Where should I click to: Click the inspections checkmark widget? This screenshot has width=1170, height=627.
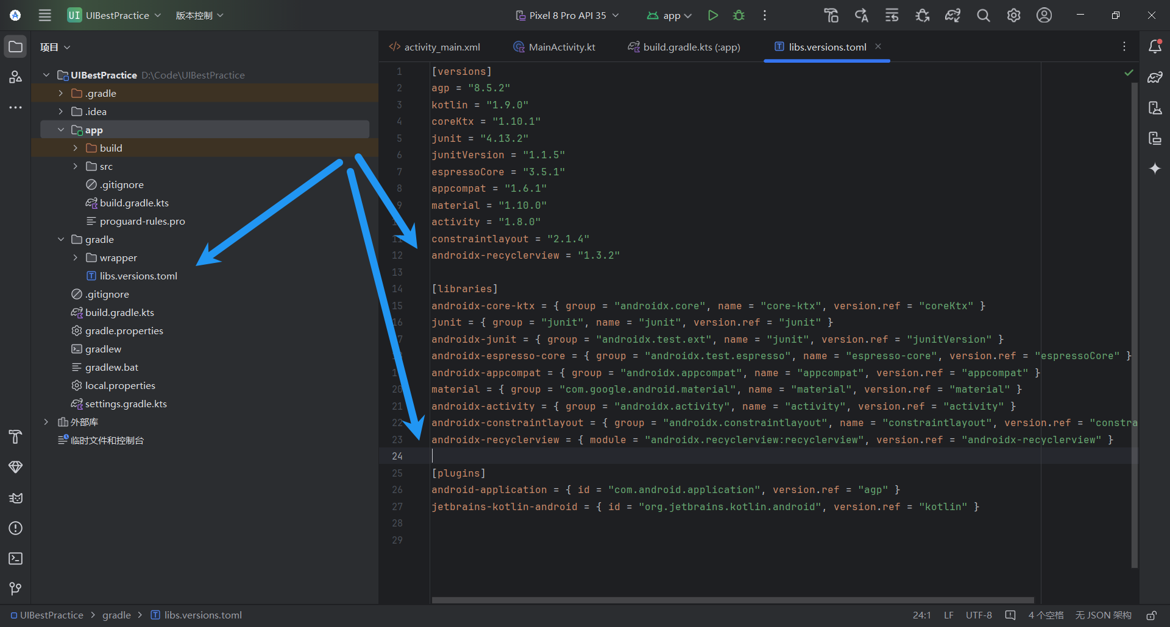tap(1129, 72)
